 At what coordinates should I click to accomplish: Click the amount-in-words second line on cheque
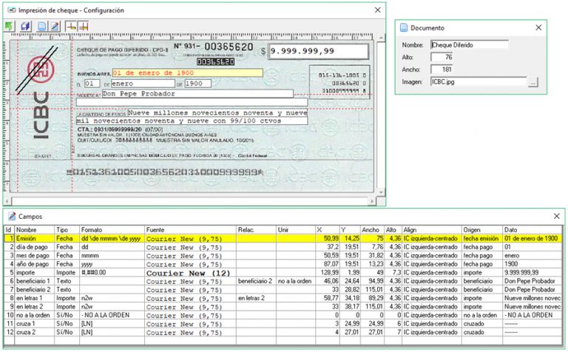(x=192, y=121)
